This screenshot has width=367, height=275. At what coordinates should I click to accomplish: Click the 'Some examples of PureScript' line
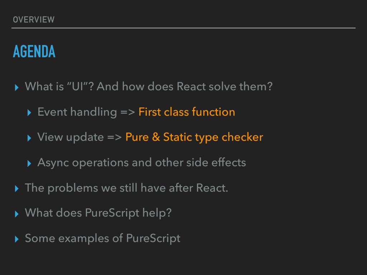click(x=103, y=238)
